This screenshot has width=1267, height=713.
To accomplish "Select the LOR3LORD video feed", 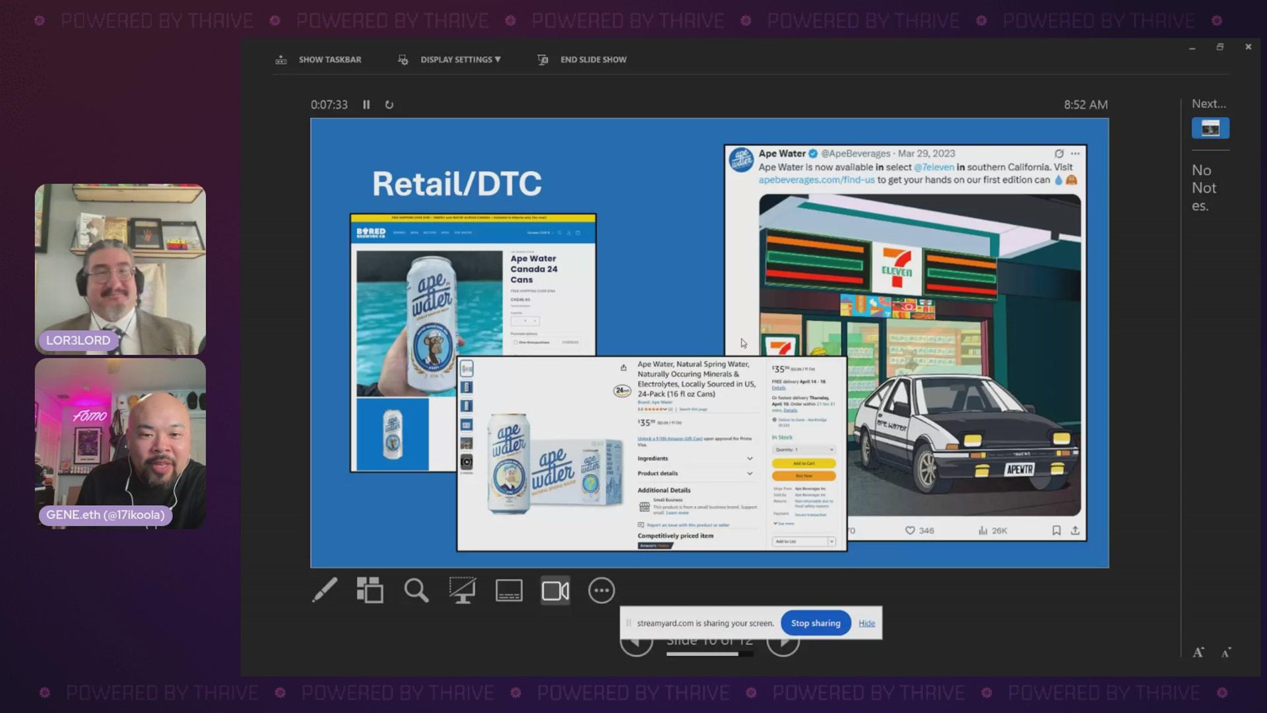I will point(120,269).
